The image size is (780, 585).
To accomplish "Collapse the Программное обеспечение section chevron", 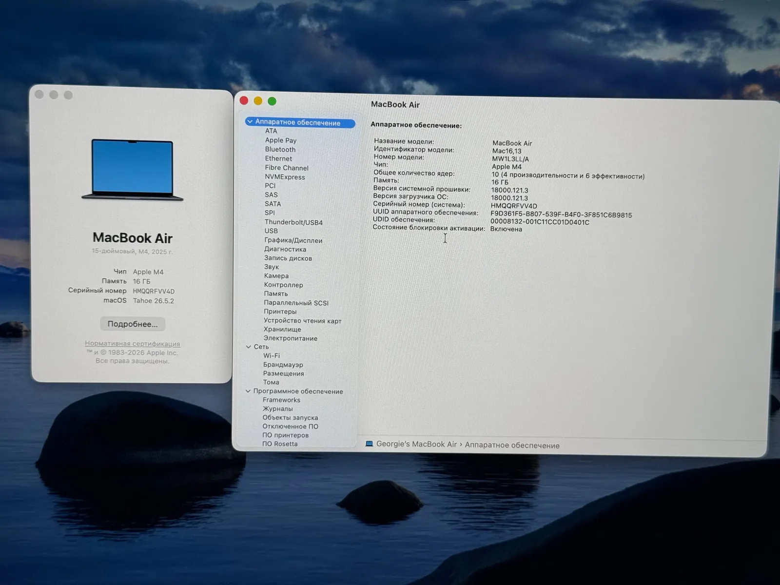I will tap(248, 391).
